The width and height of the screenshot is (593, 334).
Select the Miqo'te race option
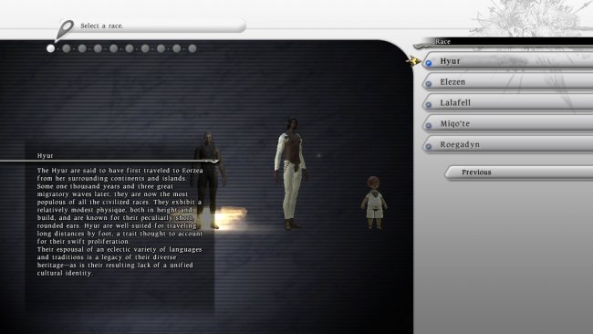(x=507, y=123)
